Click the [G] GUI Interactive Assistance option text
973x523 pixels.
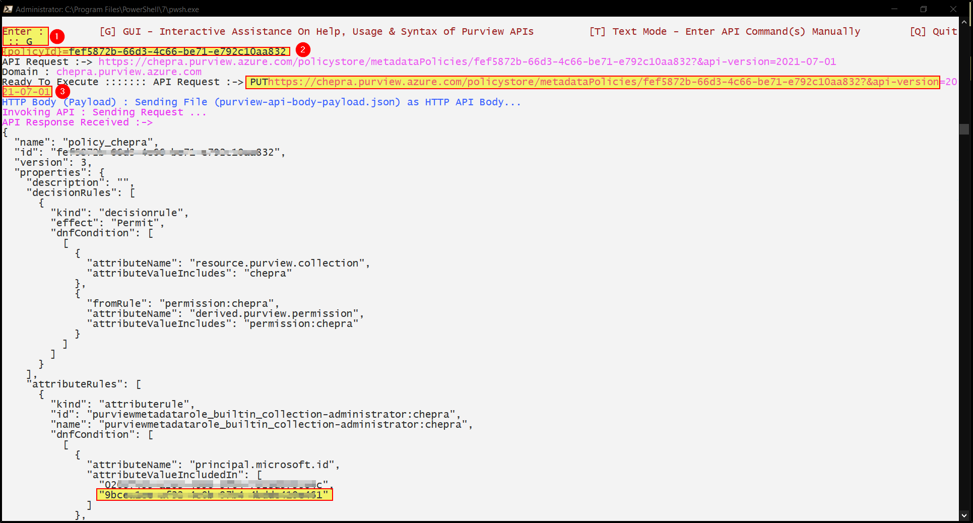pyautogui.click(x=316, y=32)
